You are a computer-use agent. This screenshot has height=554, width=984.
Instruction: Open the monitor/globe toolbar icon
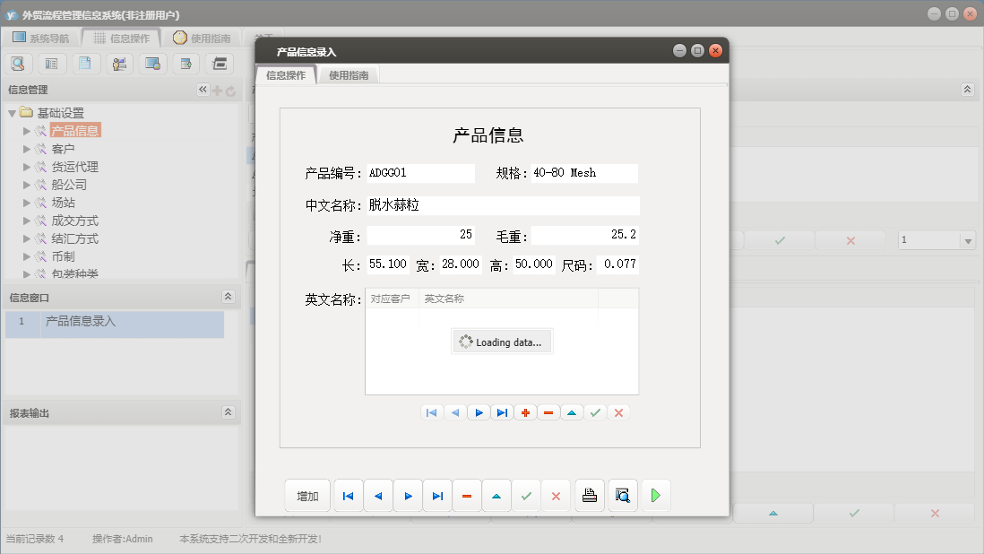point(152,64)
